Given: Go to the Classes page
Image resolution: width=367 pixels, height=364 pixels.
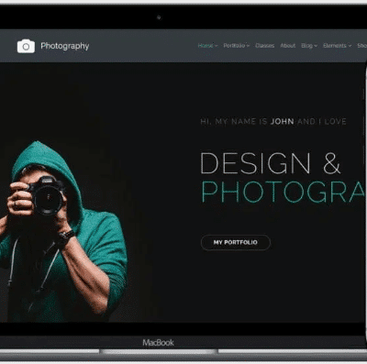Looking at the screenshot, I should [x=265, y=46].
